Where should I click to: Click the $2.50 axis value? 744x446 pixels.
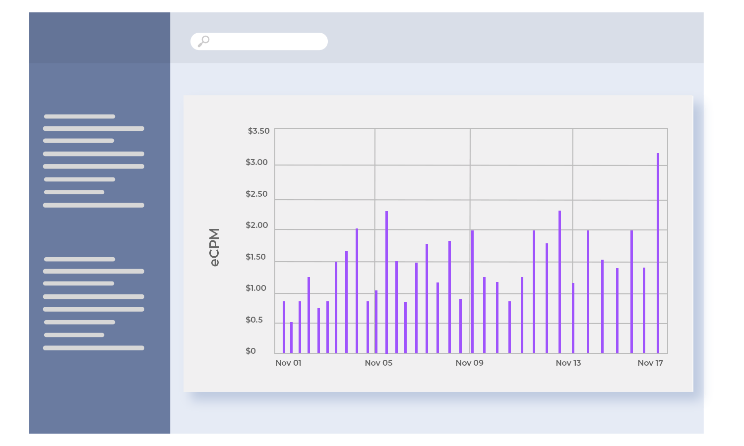(256, 194)
